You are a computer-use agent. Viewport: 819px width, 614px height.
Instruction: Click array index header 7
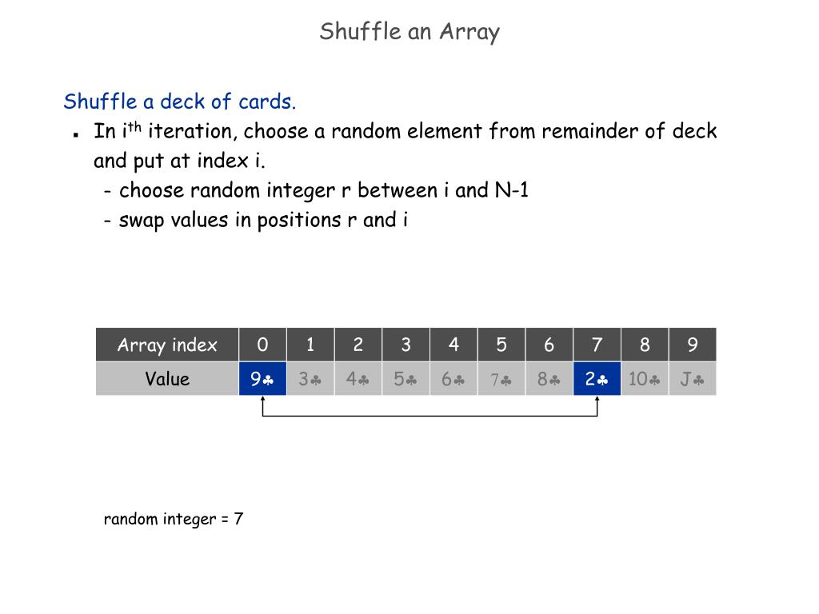click(x=597, y=345)
